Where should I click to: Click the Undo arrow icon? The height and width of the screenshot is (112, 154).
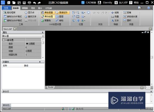click(34, 3)
